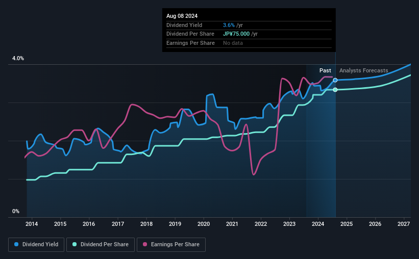
Task: Click the Analysts Forecasts label
Action: [364, 70]
